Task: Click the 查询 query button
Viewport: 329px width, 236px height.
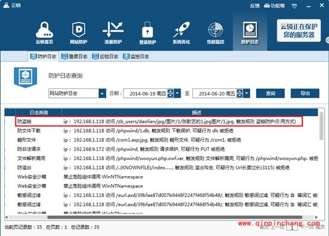Action: click(270, 93)
